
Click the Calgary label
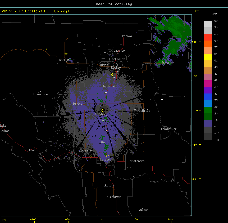click(106, 160)
